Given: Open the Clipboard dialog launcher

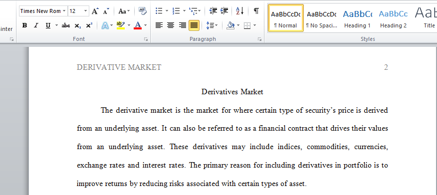Looking at the screenshot, I should (x=11, y=39).
